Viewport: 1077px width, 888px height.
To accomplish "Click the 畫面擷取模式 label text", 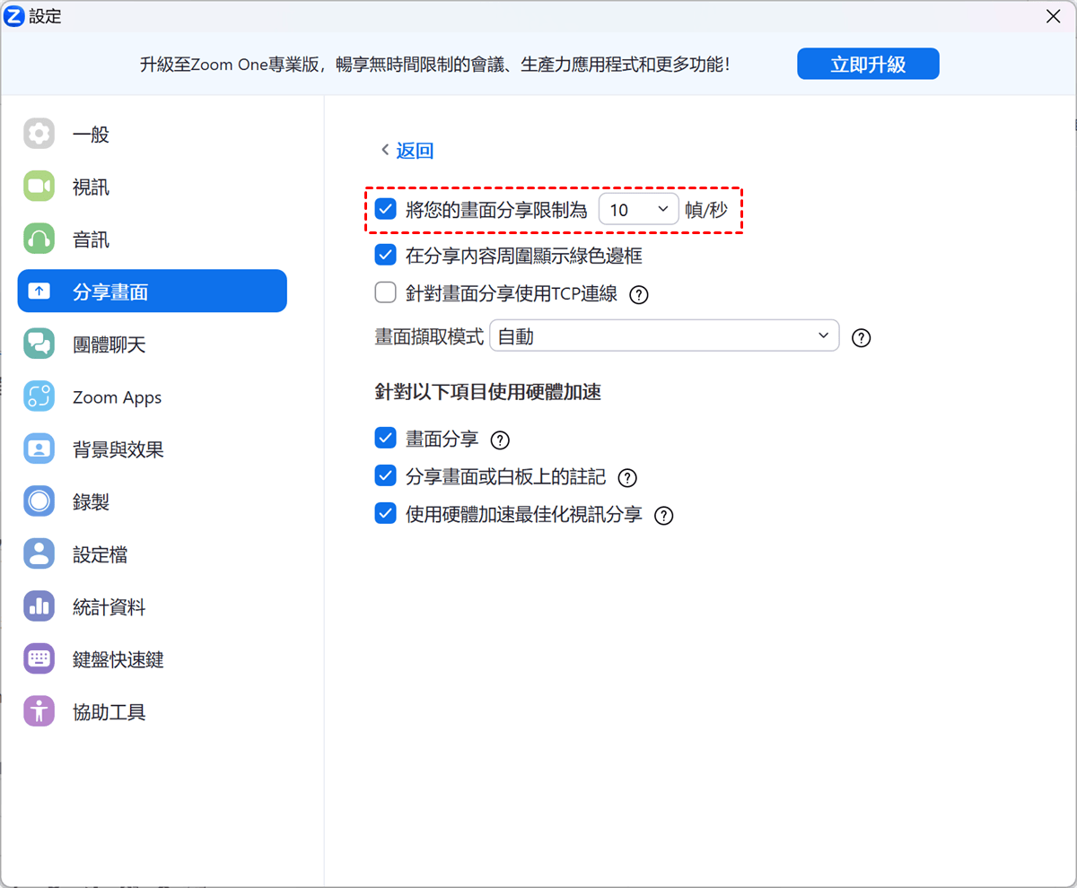I will pos(429,336).
